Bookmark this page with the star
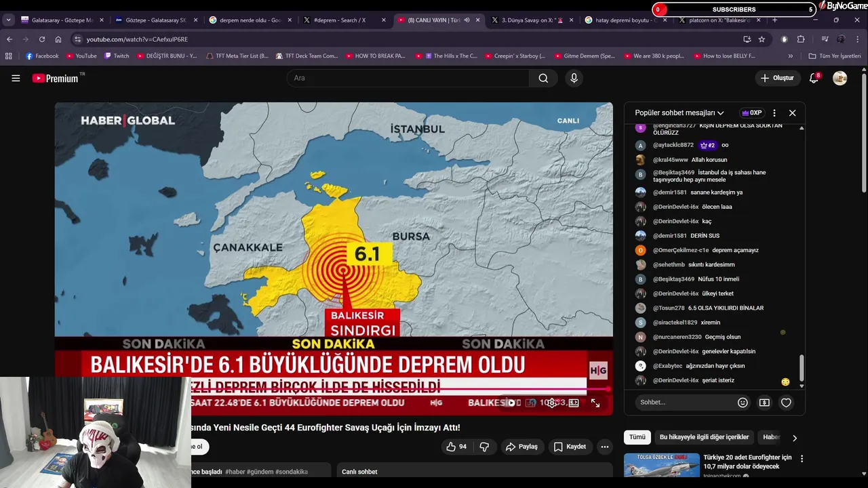The image size is (868, 488). (762, 39)
